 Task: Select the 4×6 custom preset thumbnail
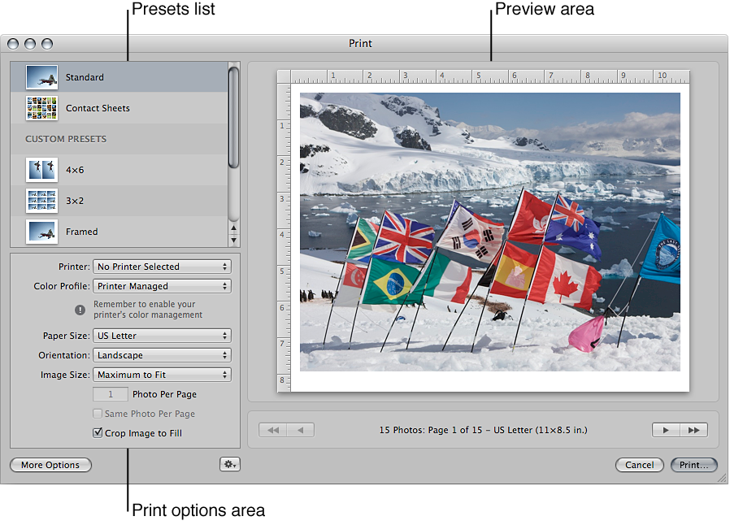coord(41,170)
